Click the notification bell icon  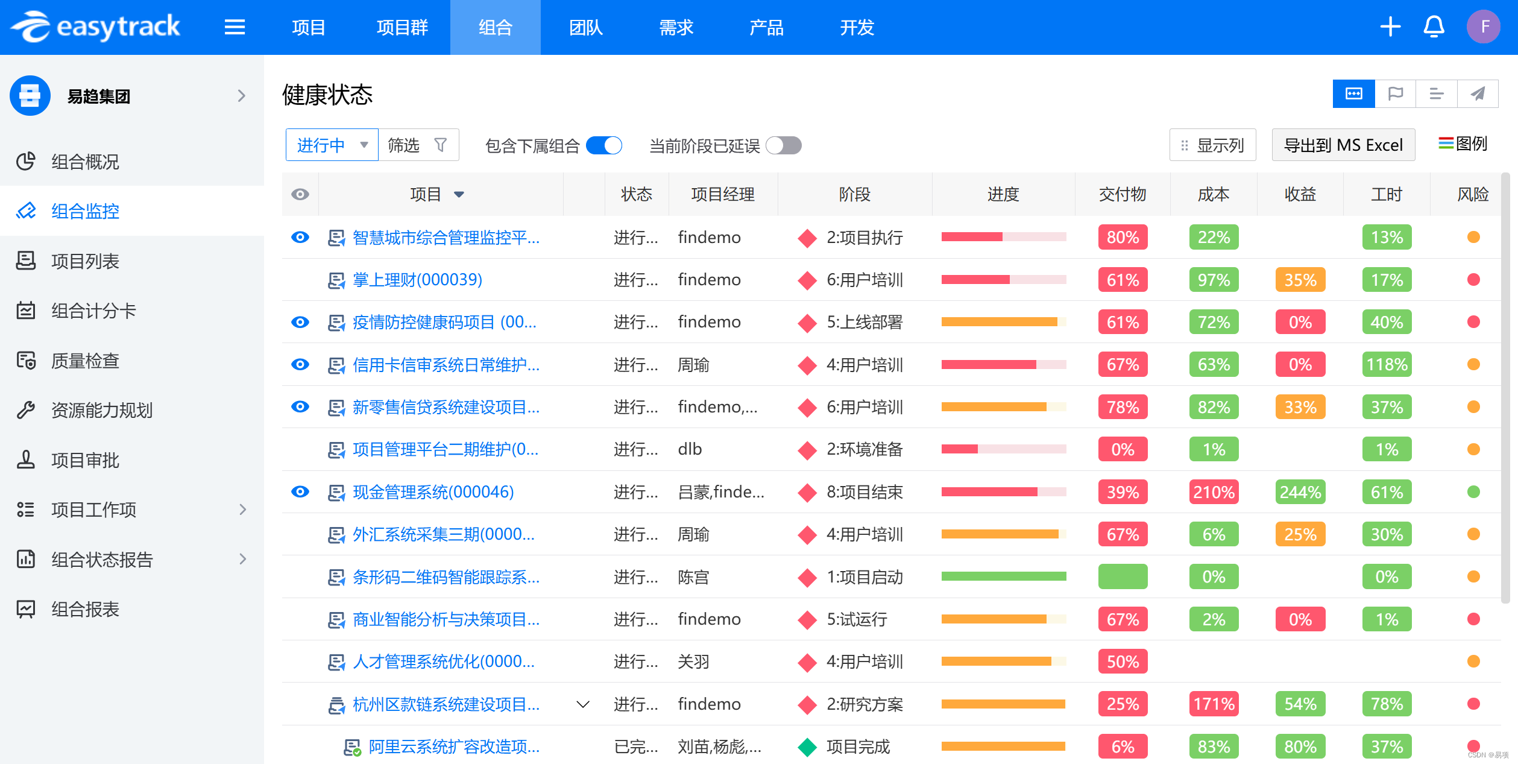pos(1434,27)
